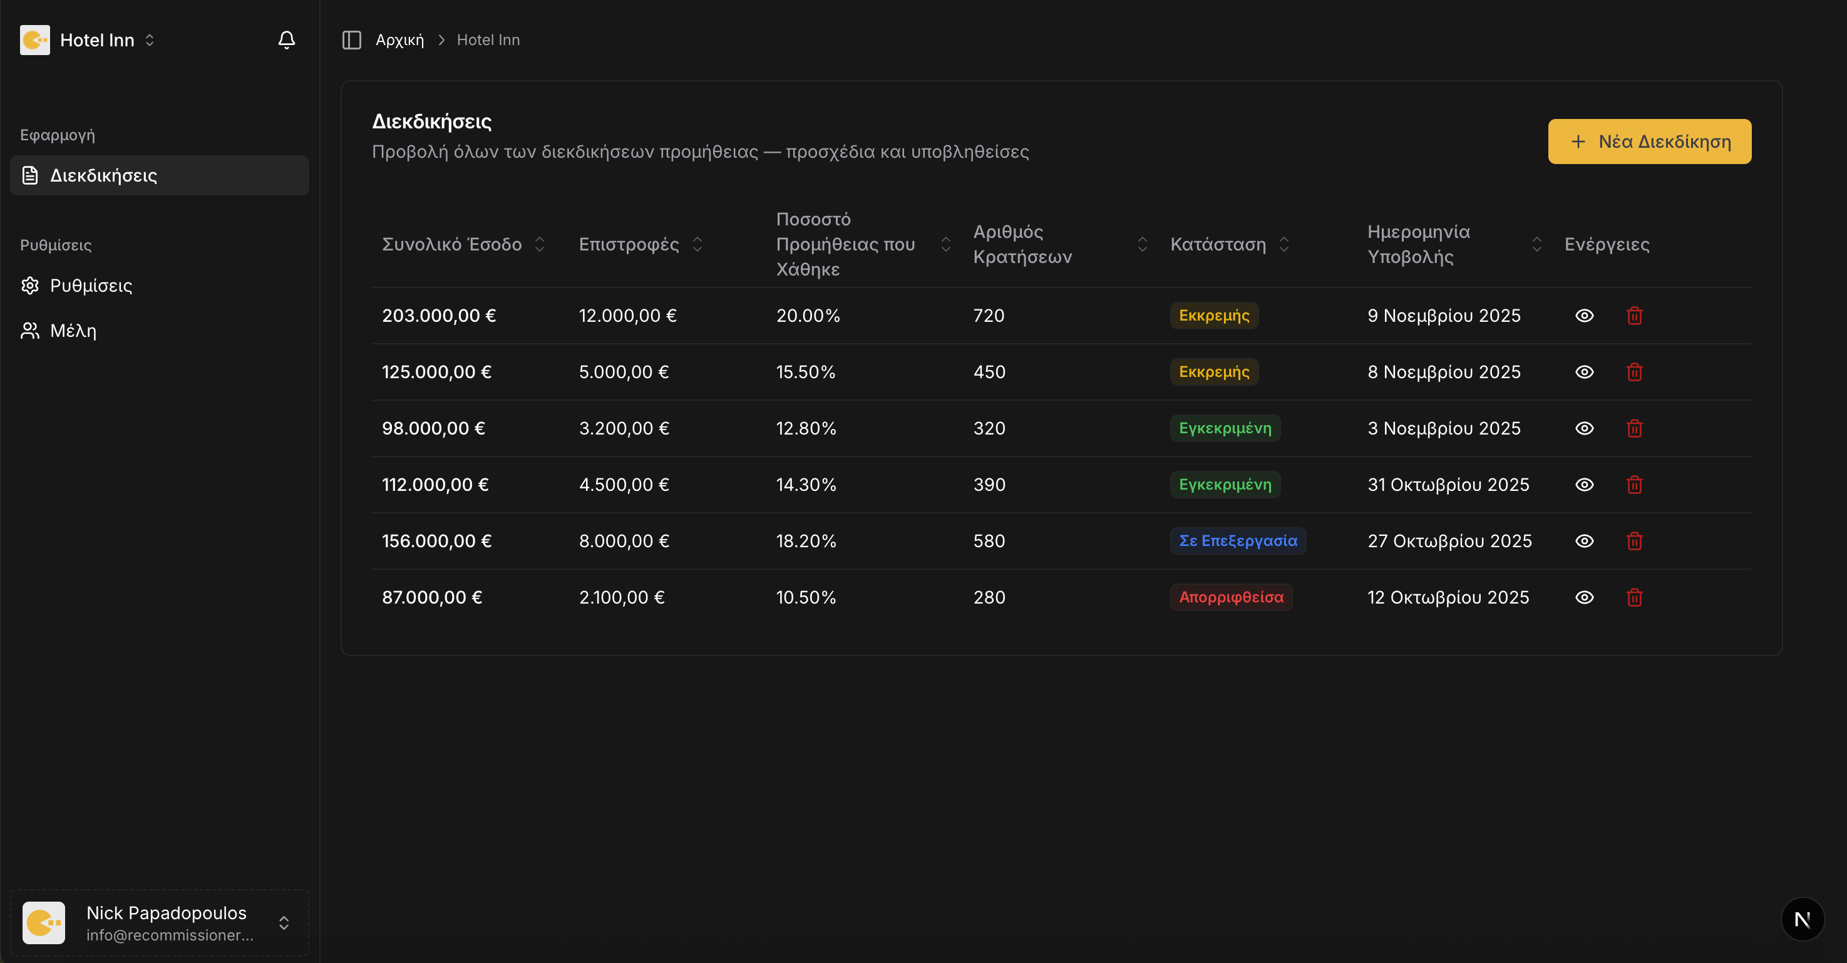Click the Hotel Inn workspace logo
Viewport: 1847px width, 963px height.
(34, 39)
